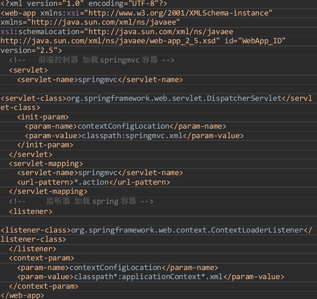The image size is (317, 299).
Task: Click the comment about the spring listener container
Action: point(81,201)
